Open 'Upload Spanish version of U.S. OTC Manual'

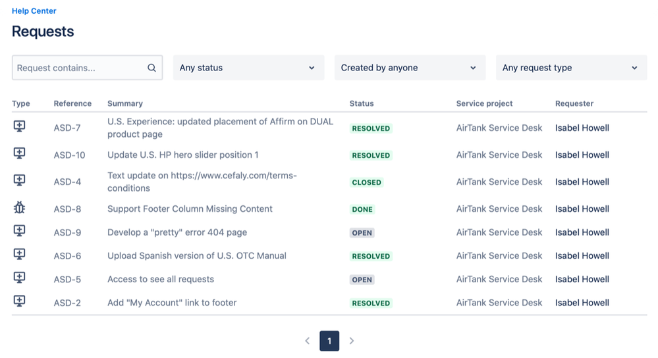coord(197,256)
